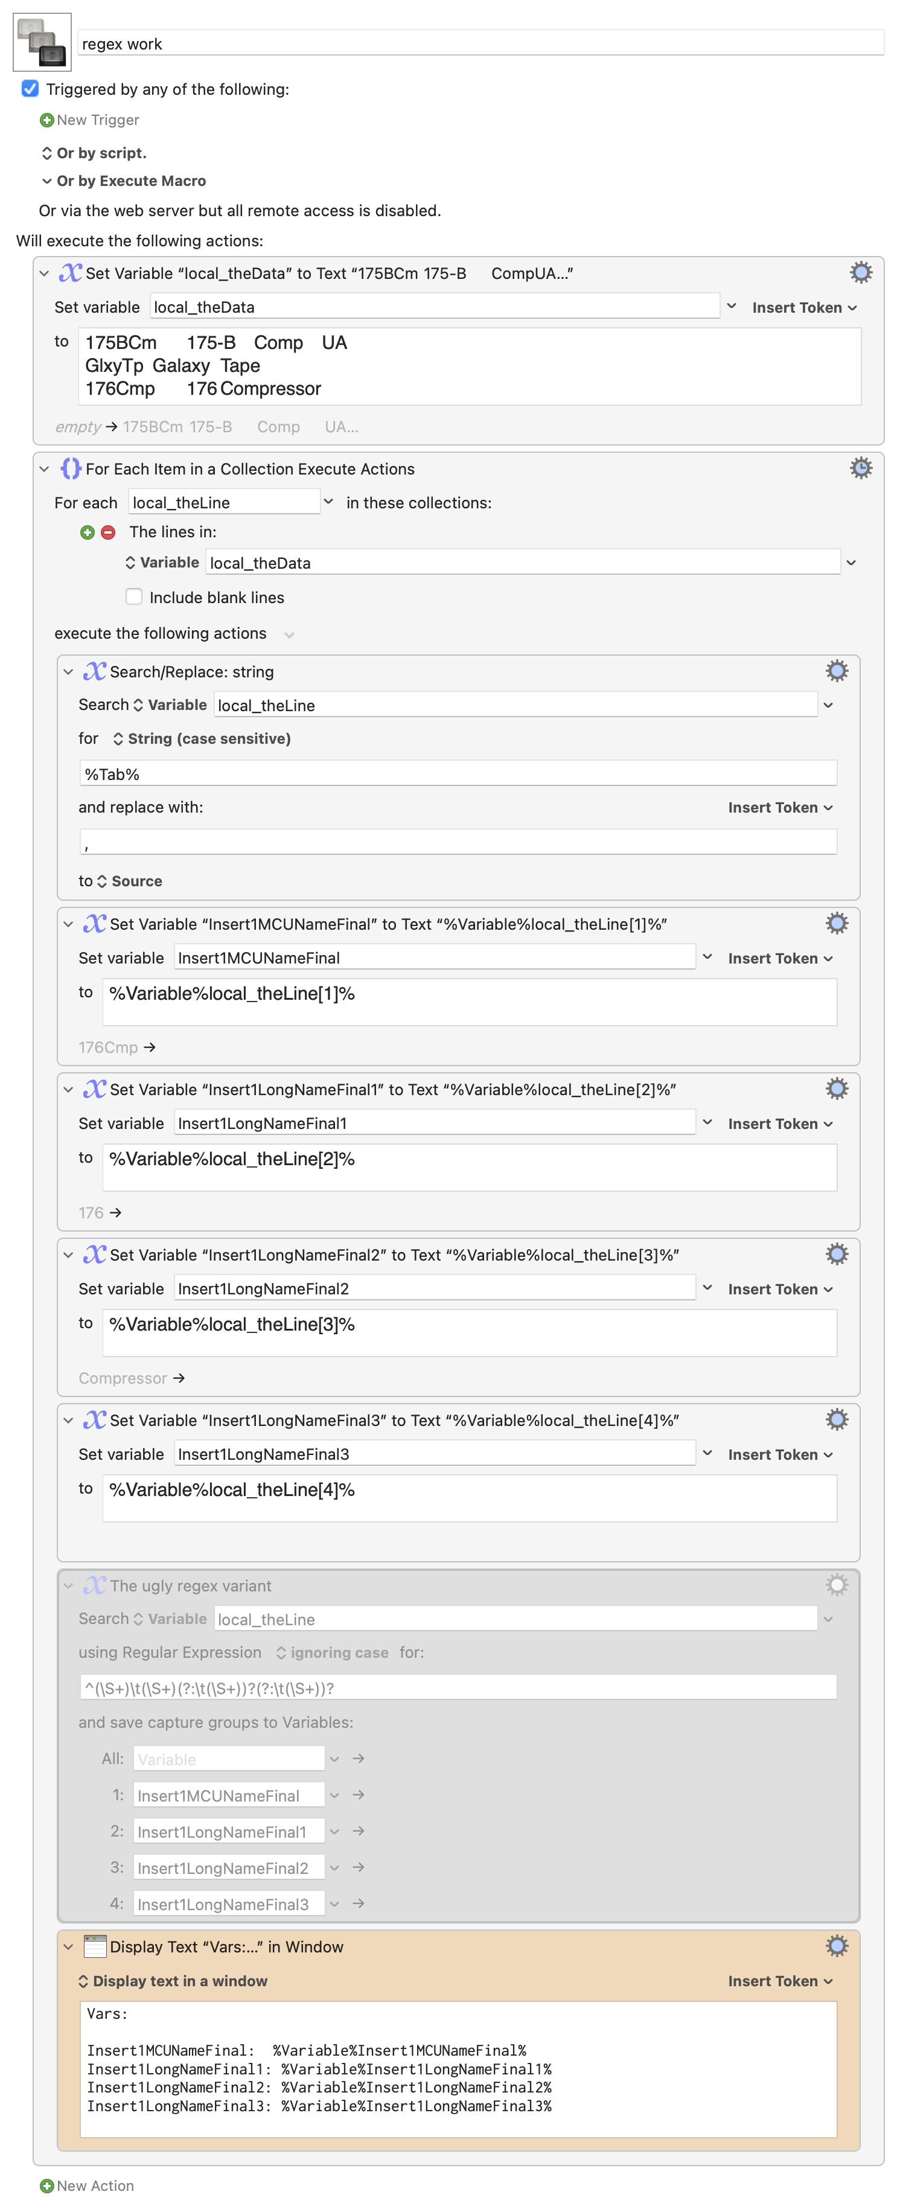
Task: Enable the Include blank lines checkbox
Action: pos(133,596)
